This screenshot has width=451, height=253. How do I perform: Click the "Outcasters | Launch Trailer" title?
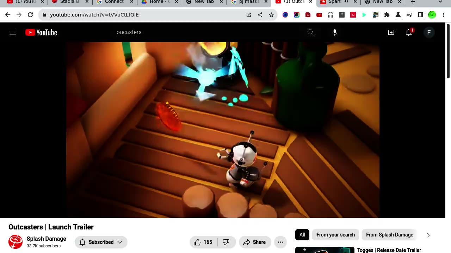51,227
